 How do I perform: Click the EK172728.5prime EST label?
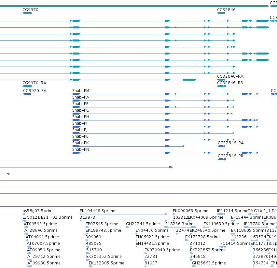click(203, 237)
